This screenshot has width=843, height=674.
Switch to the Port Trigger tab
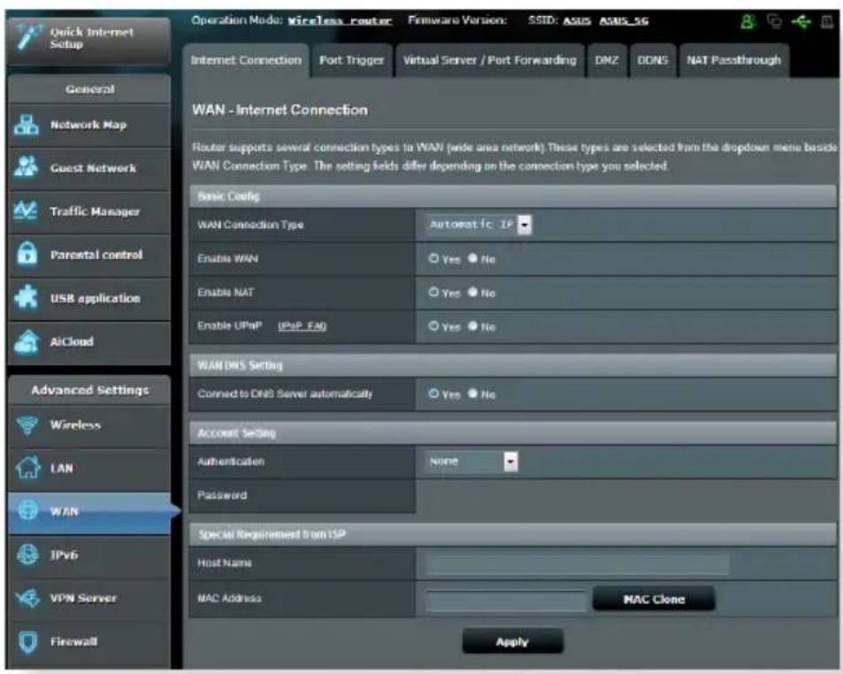pyautogui.click(x=351, y=60)
